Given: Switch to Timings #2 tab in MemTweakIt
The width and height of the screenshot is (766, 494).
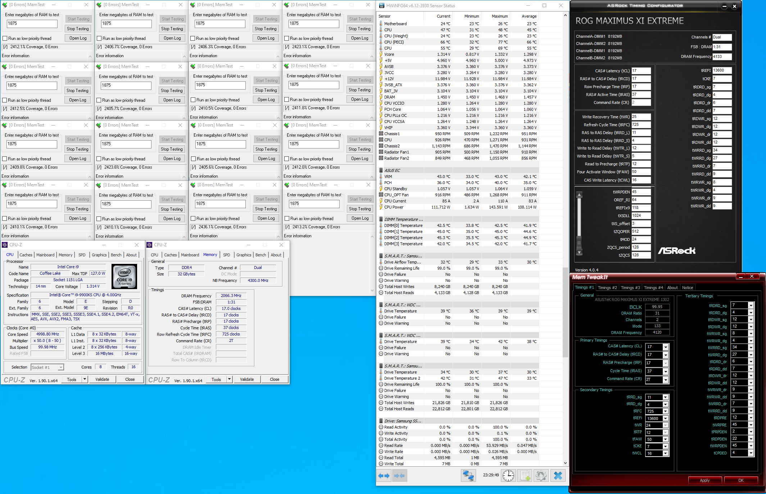Looking at the screenshot, I should pyautogui.click(x=607, y=288).
